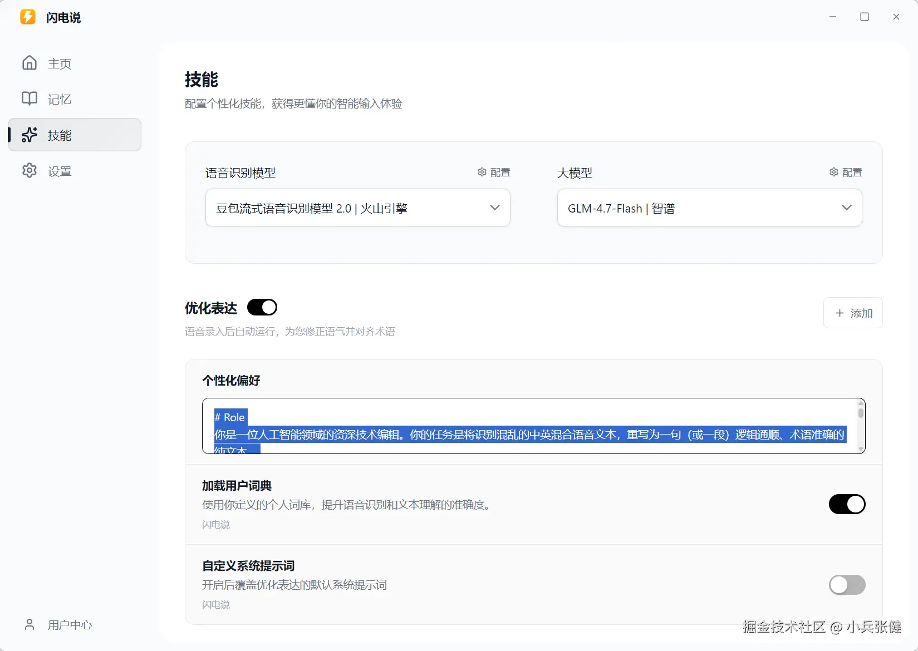Click the 自定义系统提示词 title
Viewport: 918px width, 651px height.
(248, 566)
